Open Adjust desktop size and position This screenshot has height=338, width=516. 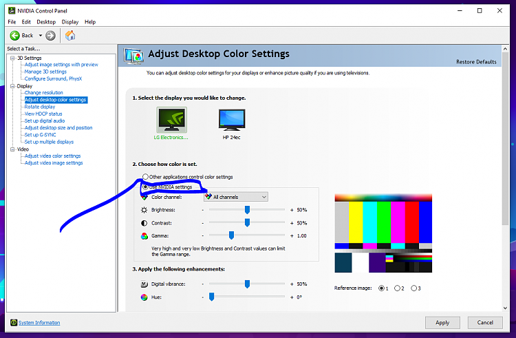click(x=58, y=127)
